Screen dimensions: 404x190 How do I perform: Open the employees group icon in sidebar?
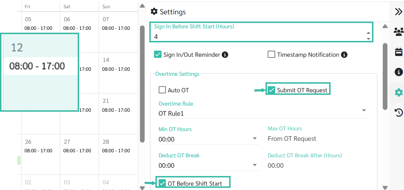pyautogui.click(x=399, y=32)
